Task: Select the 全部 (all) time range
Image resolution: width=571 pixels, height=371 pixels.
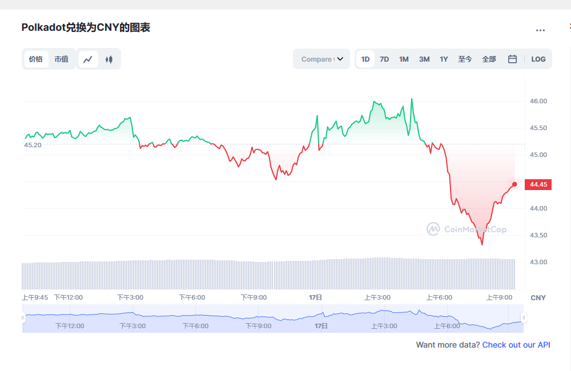Action: tap(489, 59)
